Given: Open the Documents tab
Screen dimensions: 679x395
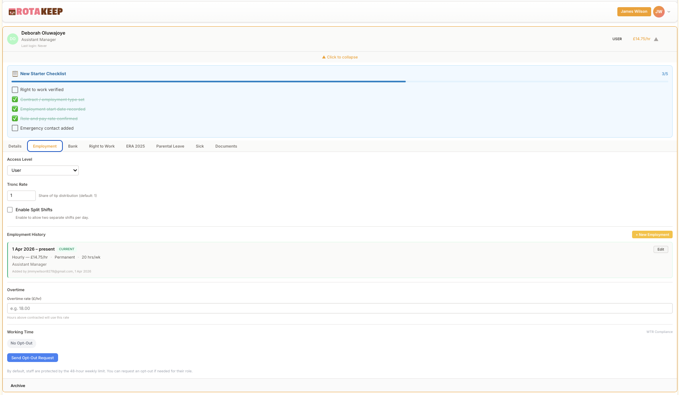Looking at the screenshot, I should [226, 146].
